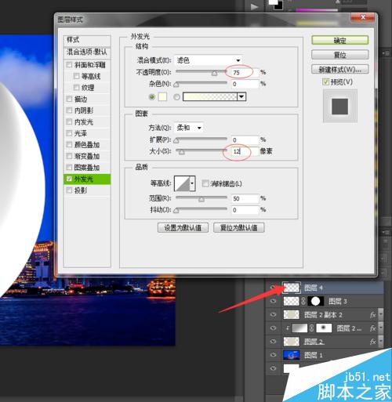The height and width of the screenshot is (402, 392).
Task: Expand effects arrow on 图层 2 副本 2
Action: [381, 315]
